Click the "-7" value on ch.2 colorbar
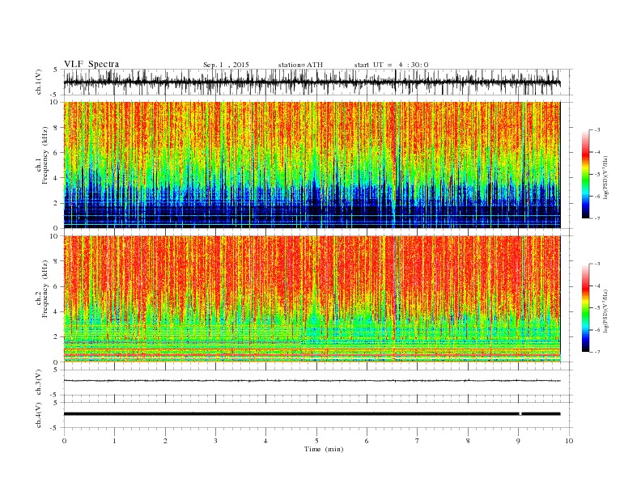 tap(597, 352)
